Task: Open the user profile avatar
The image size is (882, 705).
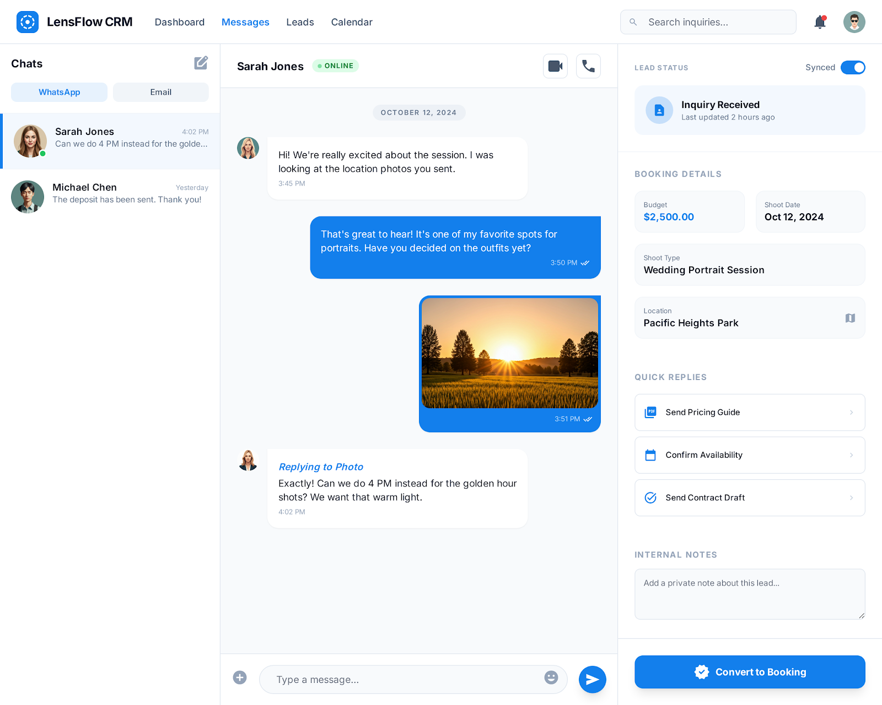Action: (x=854, y=22)
